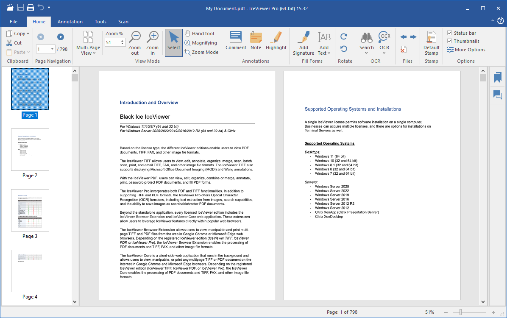
Task: Open the Bookmarks side panel icon
Action: click(498, 77)
